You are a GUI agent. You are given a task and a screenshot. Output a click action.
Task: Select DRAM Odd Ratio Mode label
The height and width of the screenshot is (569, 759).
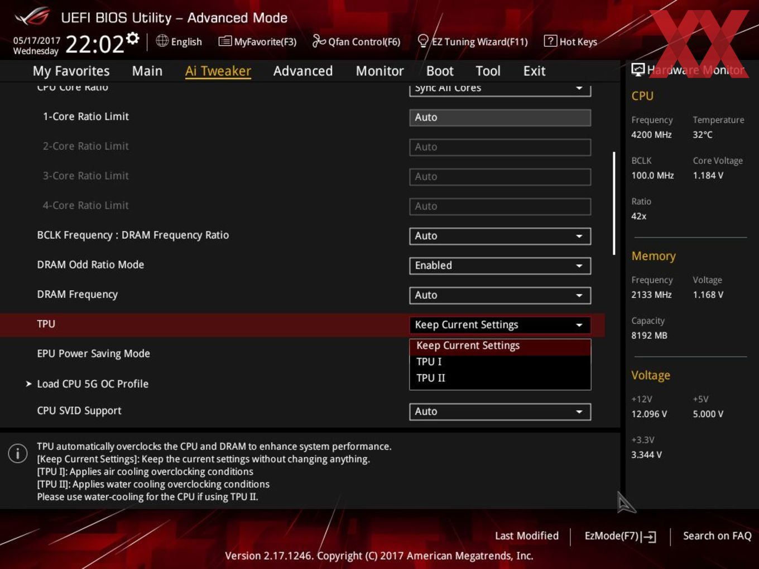click(90, 264)
